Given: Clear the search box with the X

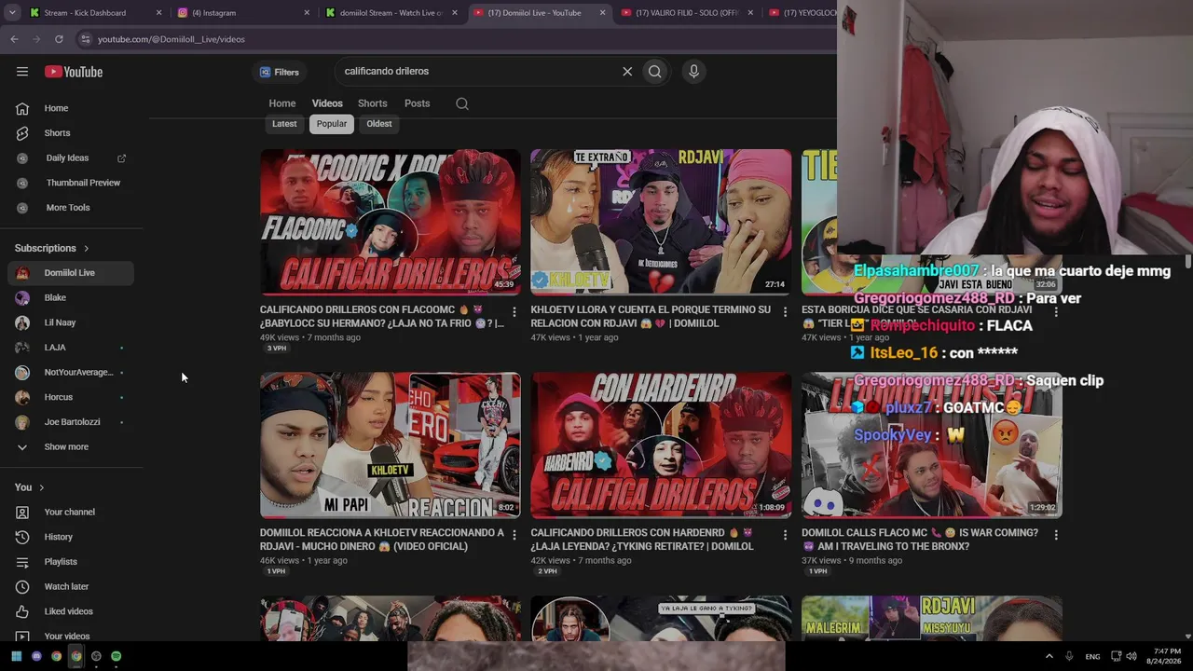Looking at the screenshot, I should 627,72.
